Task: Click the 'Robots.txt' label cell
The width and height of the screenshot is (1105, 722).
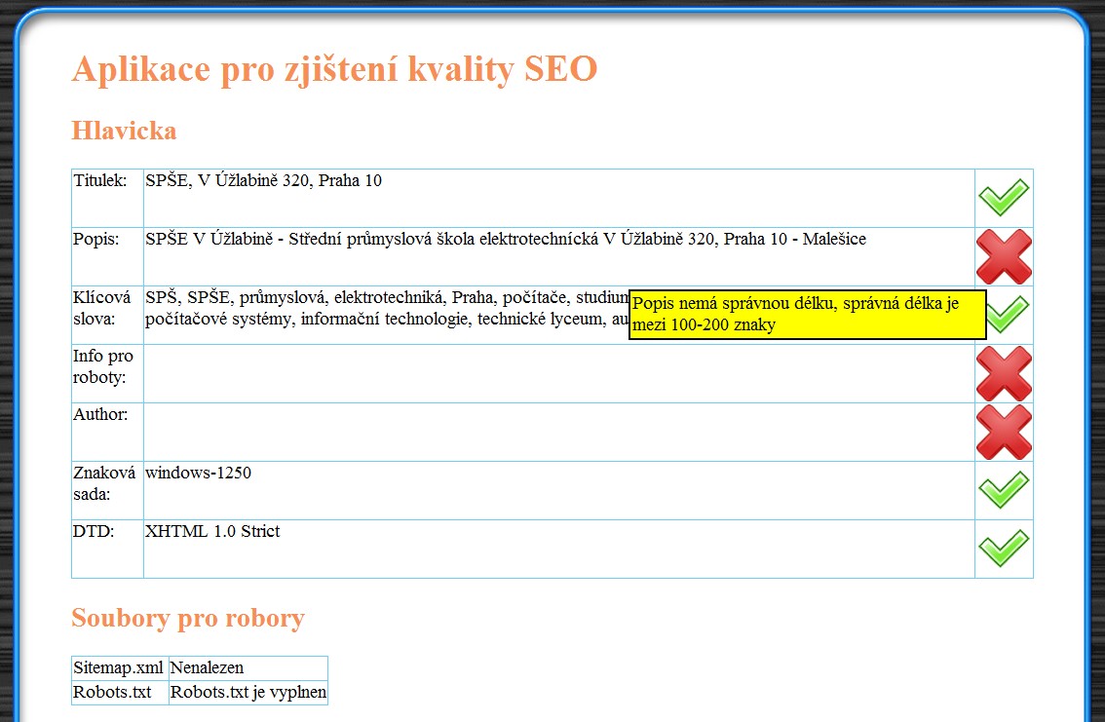Action: [120, 692]
